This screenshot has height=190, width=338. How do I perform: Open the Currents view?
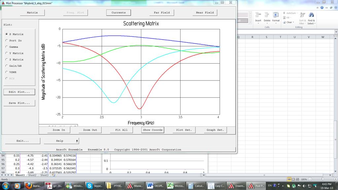[118, 13]
